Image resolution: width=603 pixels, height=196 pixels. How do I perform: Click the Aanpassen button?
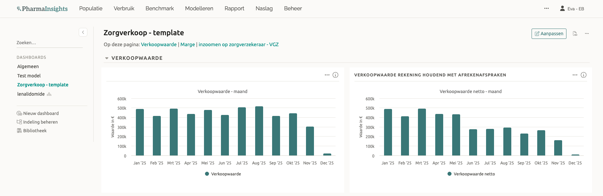549,34
